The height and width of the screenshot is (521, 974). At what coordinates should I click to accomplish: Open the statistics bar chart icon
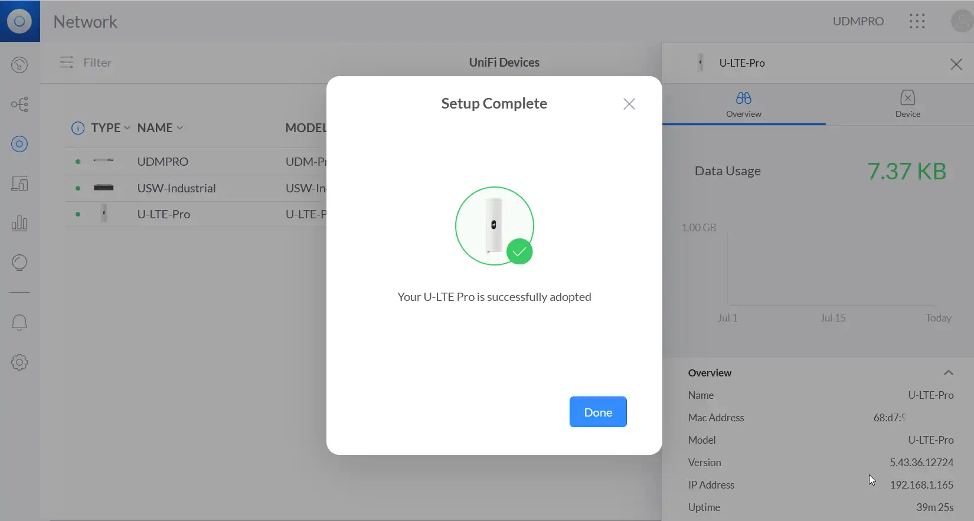[x=19, y=223]
